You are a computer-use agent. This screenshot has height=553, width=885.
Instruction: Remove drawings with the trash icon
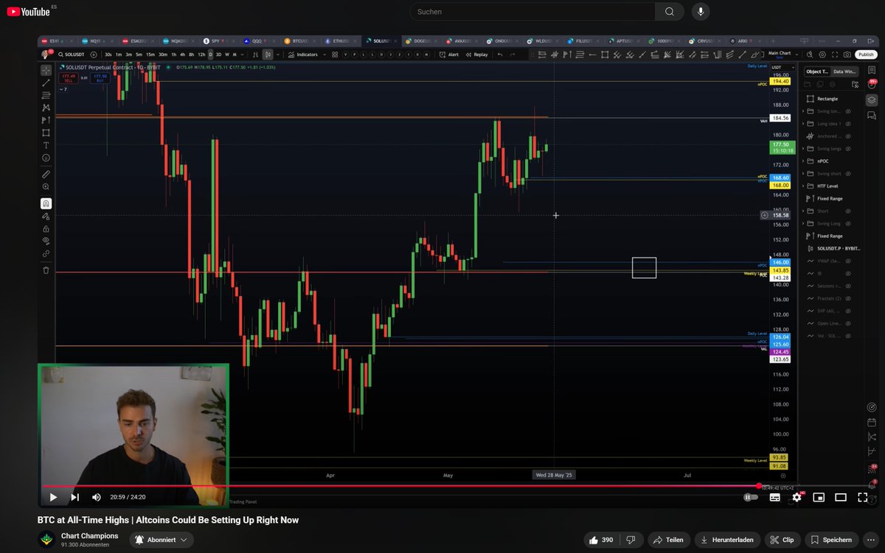[x=46, y=270]
